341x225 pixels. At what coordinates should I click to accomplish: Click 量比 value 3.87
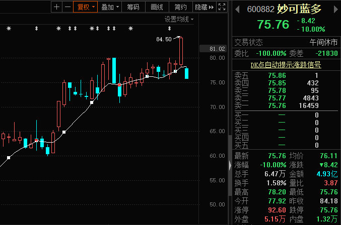331,183
